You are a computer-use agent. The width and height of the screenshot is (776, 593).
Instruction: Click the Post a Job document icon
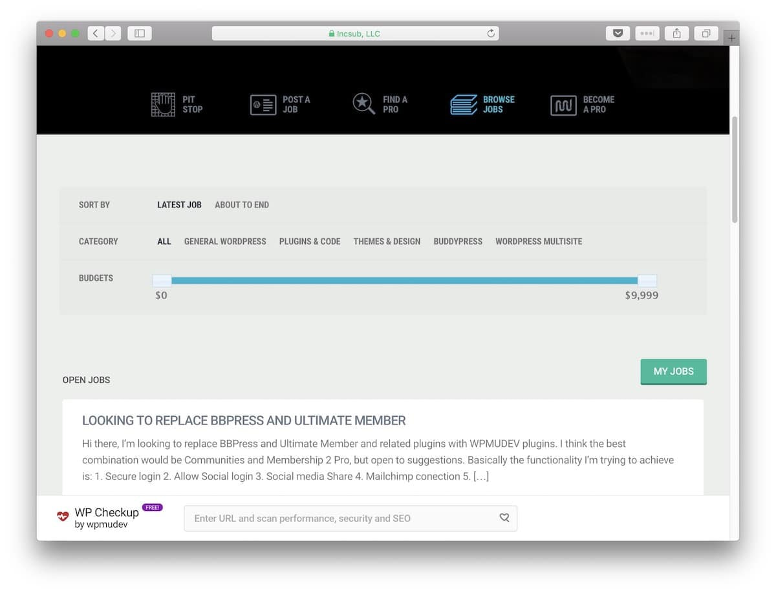click(263, 105)
